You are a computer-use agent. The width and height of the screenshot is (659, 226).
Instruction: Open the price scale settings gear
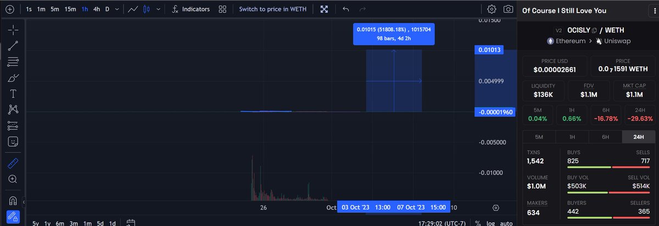[x=496, y=208]
